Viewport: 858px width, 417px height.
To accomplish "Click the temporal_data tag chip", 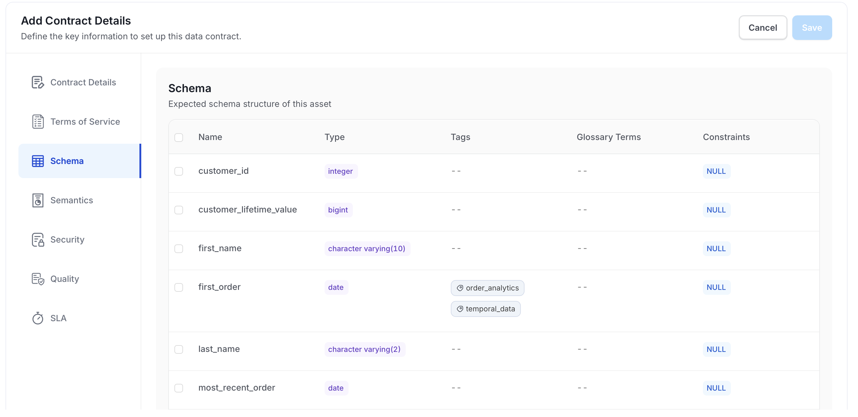I will point(485,309).
